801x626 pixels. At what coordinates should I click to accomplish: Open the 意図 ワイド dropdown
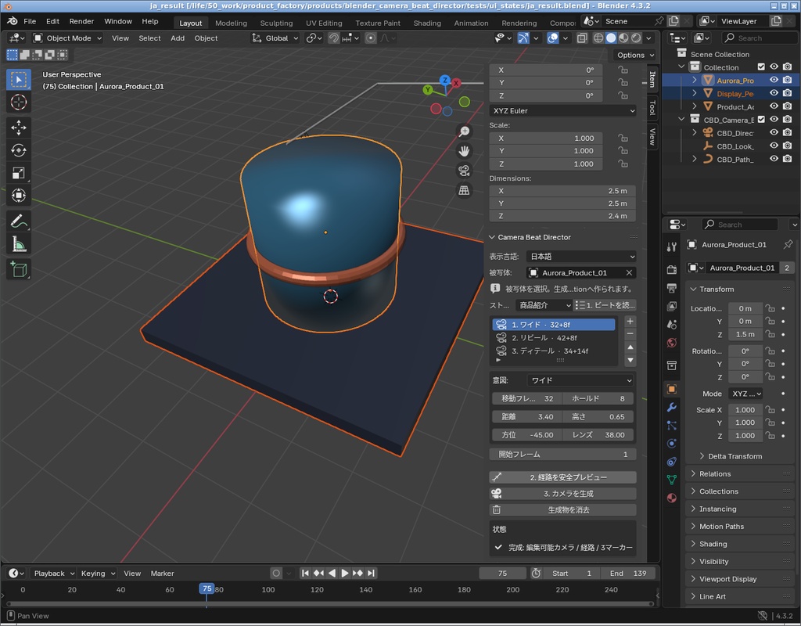(x=580, y=380)
